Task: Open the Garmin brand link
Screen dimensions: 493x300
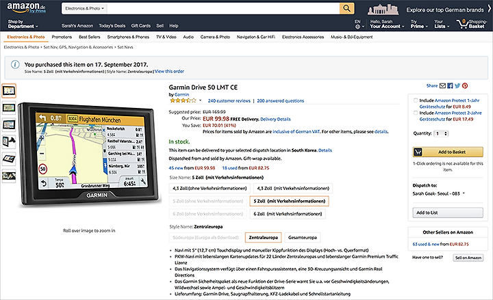Action: click(181, 94)
